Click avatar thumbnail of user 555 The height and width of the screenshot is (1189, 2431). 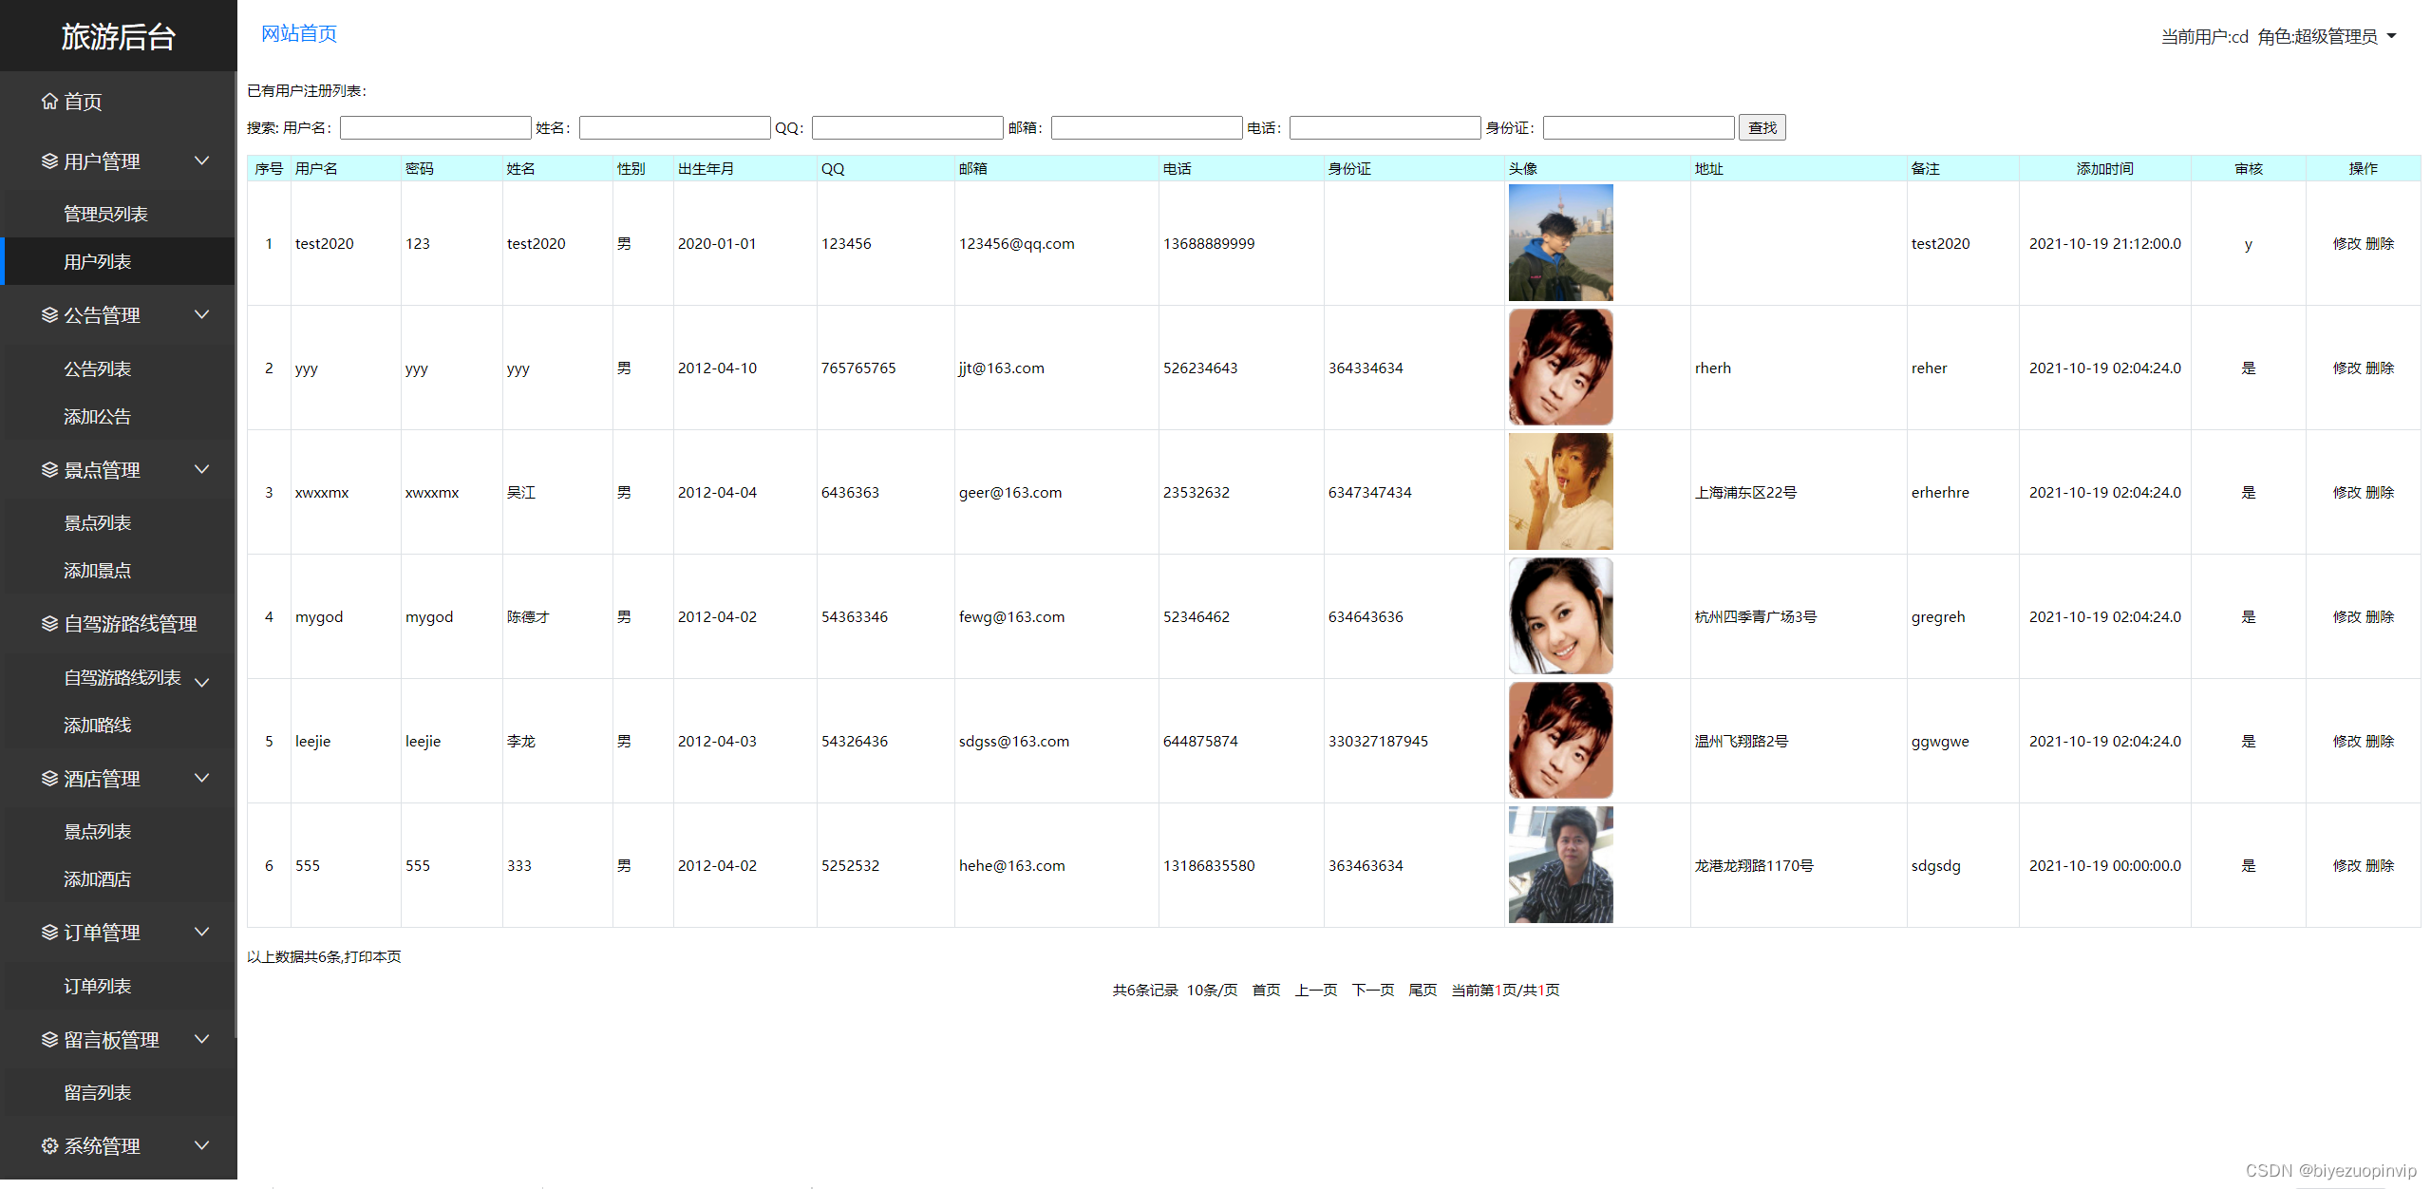[x=1560, y=865]
